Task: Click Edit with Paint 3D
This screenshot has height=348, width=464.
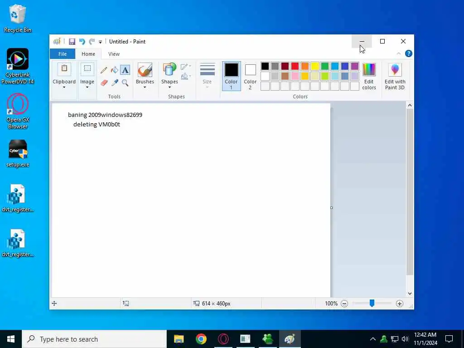Action: point(395,76)
